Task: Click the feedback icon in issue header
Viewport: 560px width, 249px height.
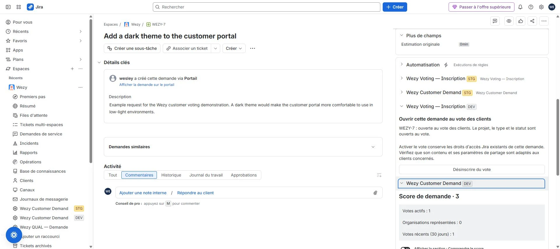Action: point(495,21)
